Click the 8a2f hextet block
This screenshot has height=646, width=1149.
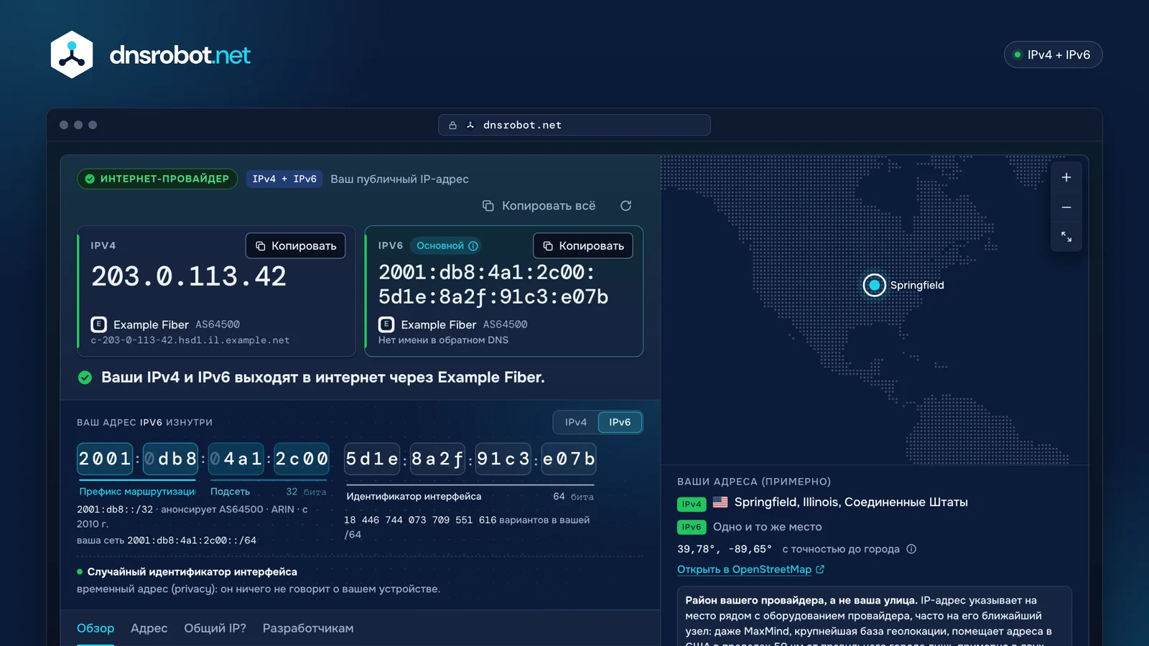point(437,459)
